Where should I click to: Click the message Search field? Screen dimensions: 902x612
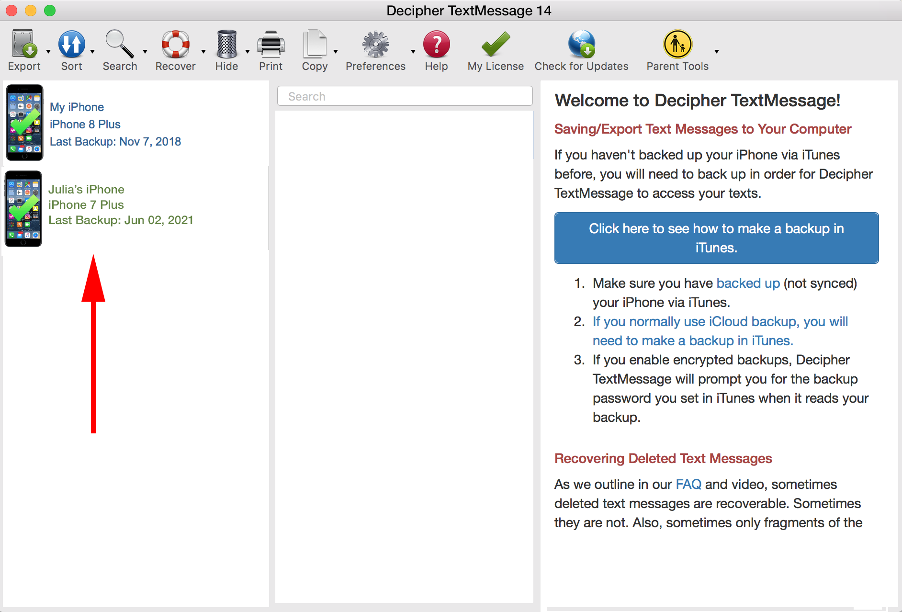(405, 96)
